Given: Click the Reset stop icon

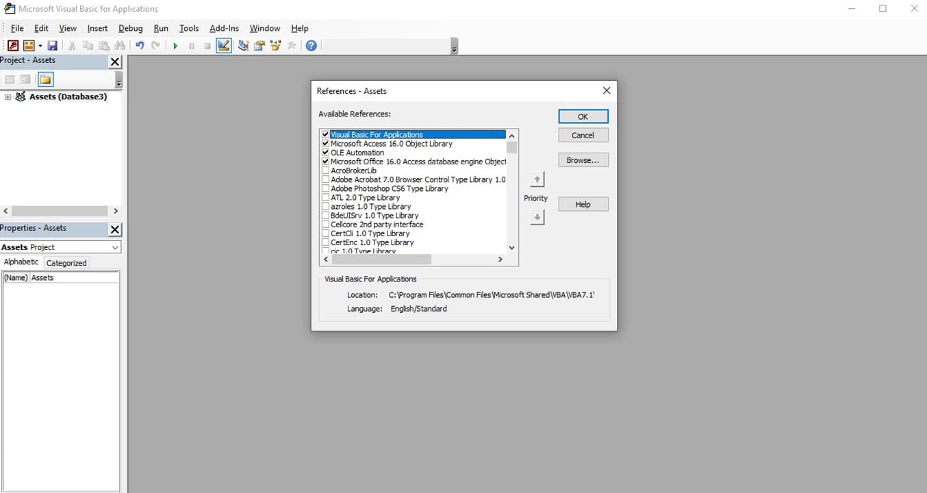Looking at the screenshot, I should pyautogui.click(x=207, y=46).
